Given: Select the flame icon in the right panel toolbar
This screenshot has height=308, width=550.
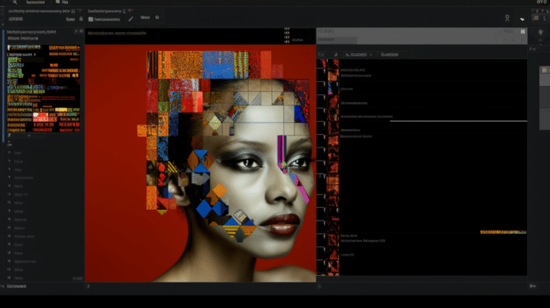Looking at the screenshot, I should point(336,54).
